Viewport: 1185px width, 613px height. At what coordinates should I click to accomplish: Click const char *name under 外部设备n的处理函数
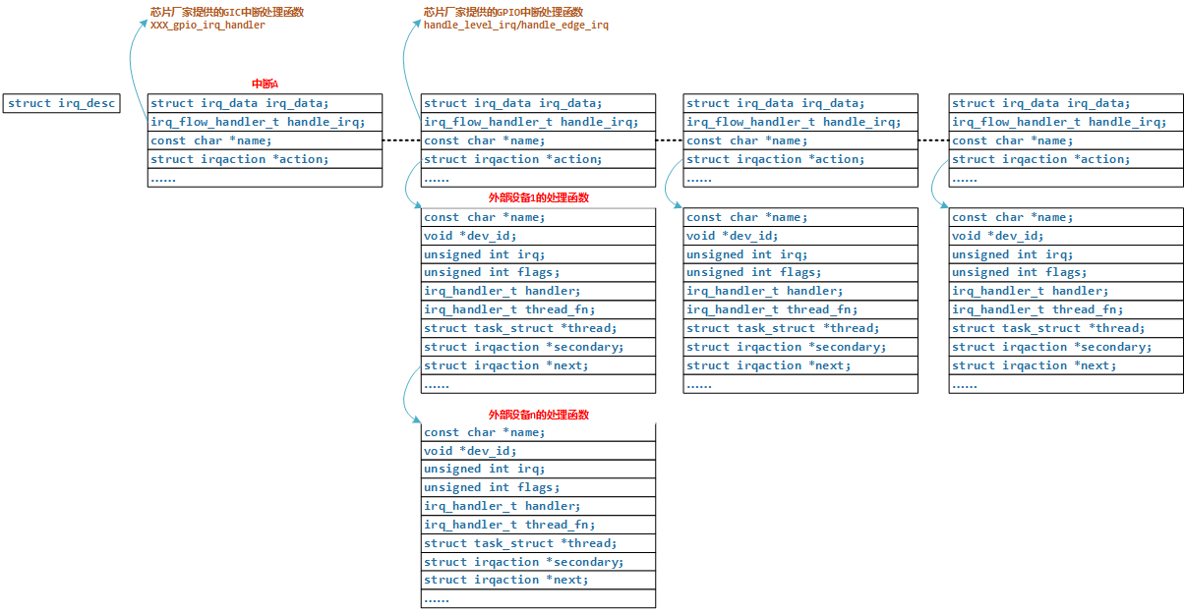[538, 432]
